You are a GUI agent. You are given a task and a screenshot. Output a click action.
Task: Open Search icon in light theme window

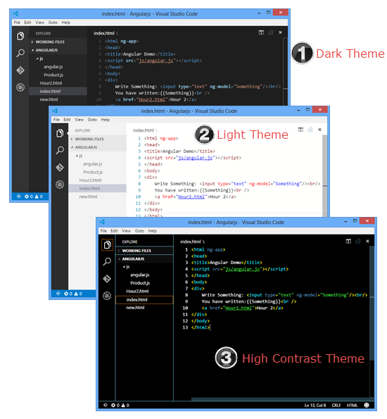pyautogui.click(x=60, y=150)
